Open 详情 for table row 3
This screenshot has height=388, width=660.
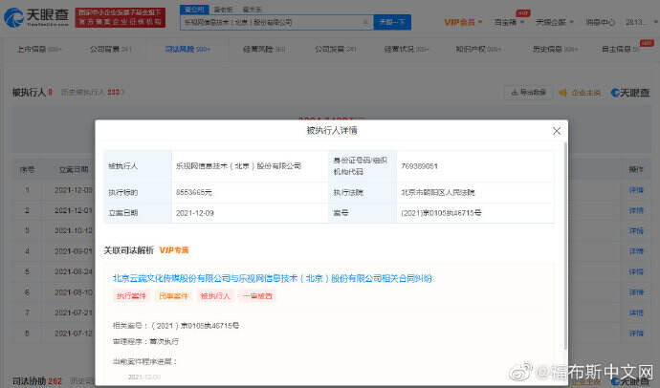coord(636,230)
